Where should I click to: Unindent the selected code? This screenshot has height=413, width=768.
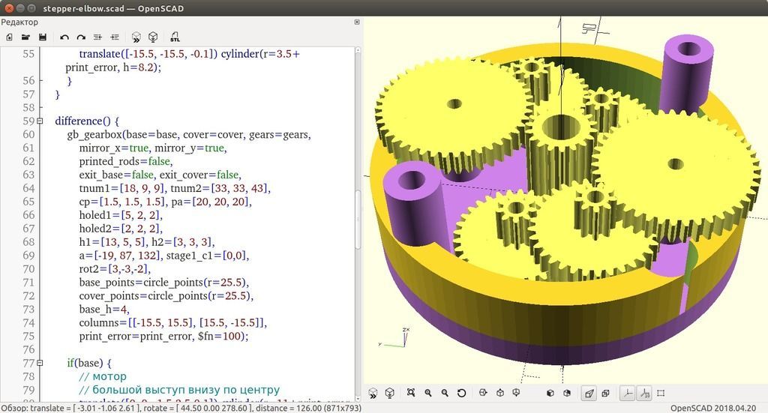point(98,37)
